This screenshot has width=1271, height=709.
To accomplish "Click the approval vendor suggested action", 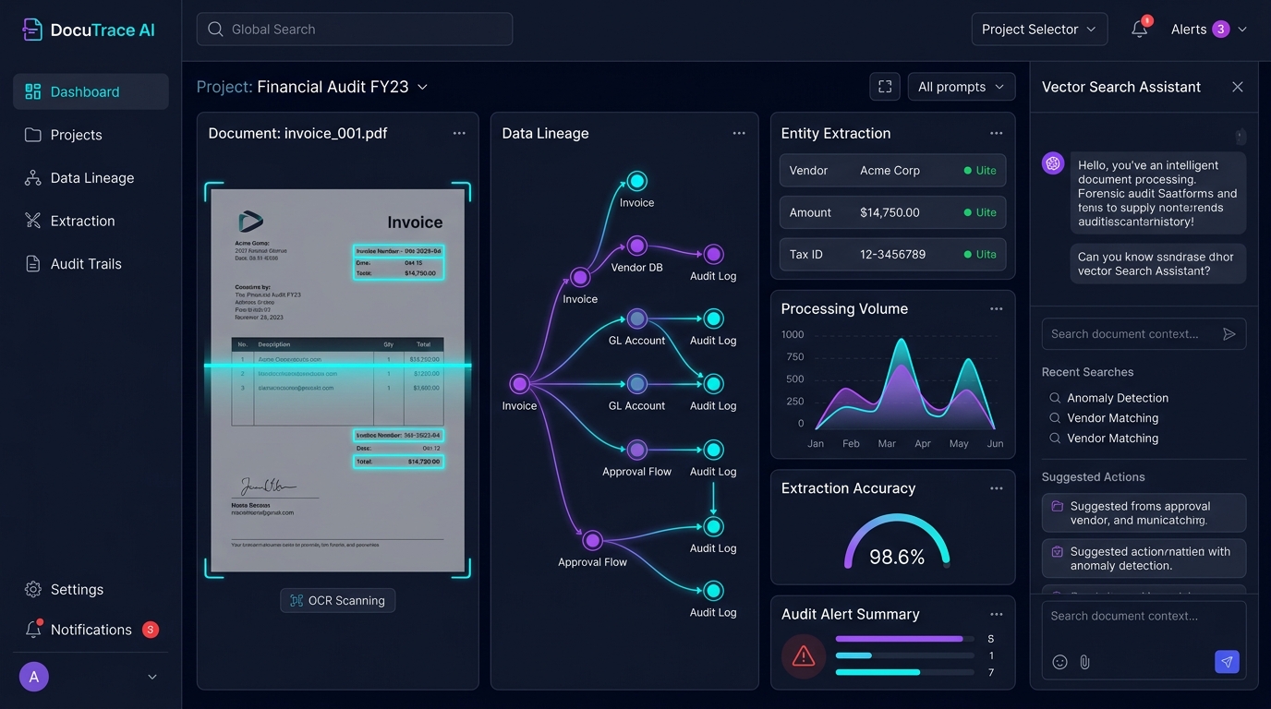I will click(1144, 513).
